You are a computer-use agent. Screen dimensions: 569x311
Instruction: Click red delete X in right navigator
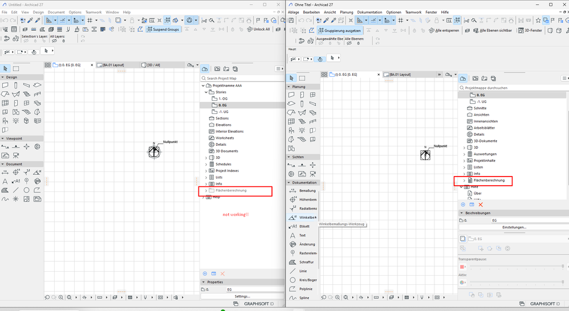[481, 205]
